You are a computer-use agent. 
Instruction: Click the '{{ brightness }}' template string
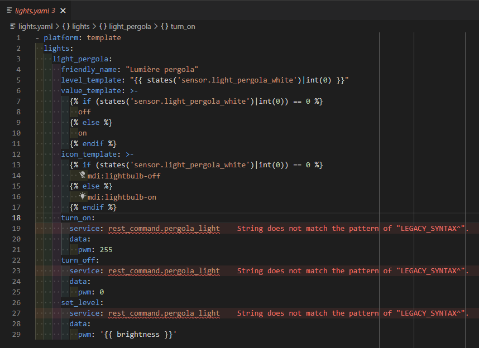tap(138, 335)
